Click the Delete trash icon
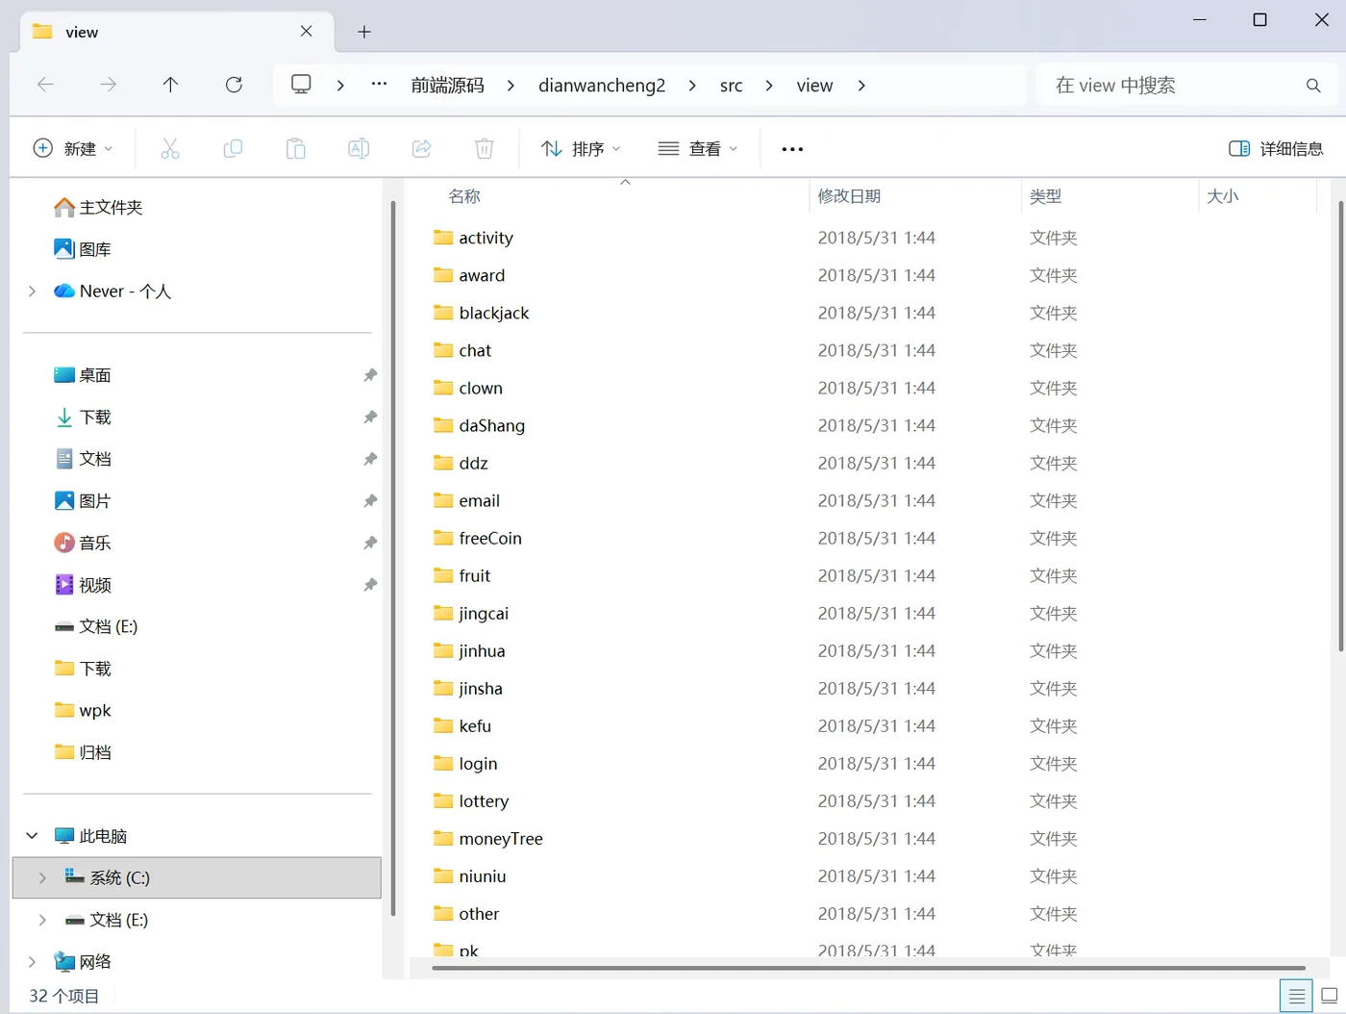Image resolution: width=1346 pixels, height=1014 pixels. tap(485, 148)
